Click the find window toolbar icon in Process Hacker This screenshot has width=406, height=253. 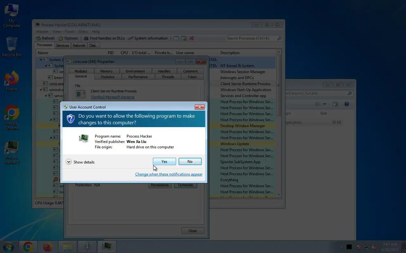pyautogui.click(x=184, y=38)
